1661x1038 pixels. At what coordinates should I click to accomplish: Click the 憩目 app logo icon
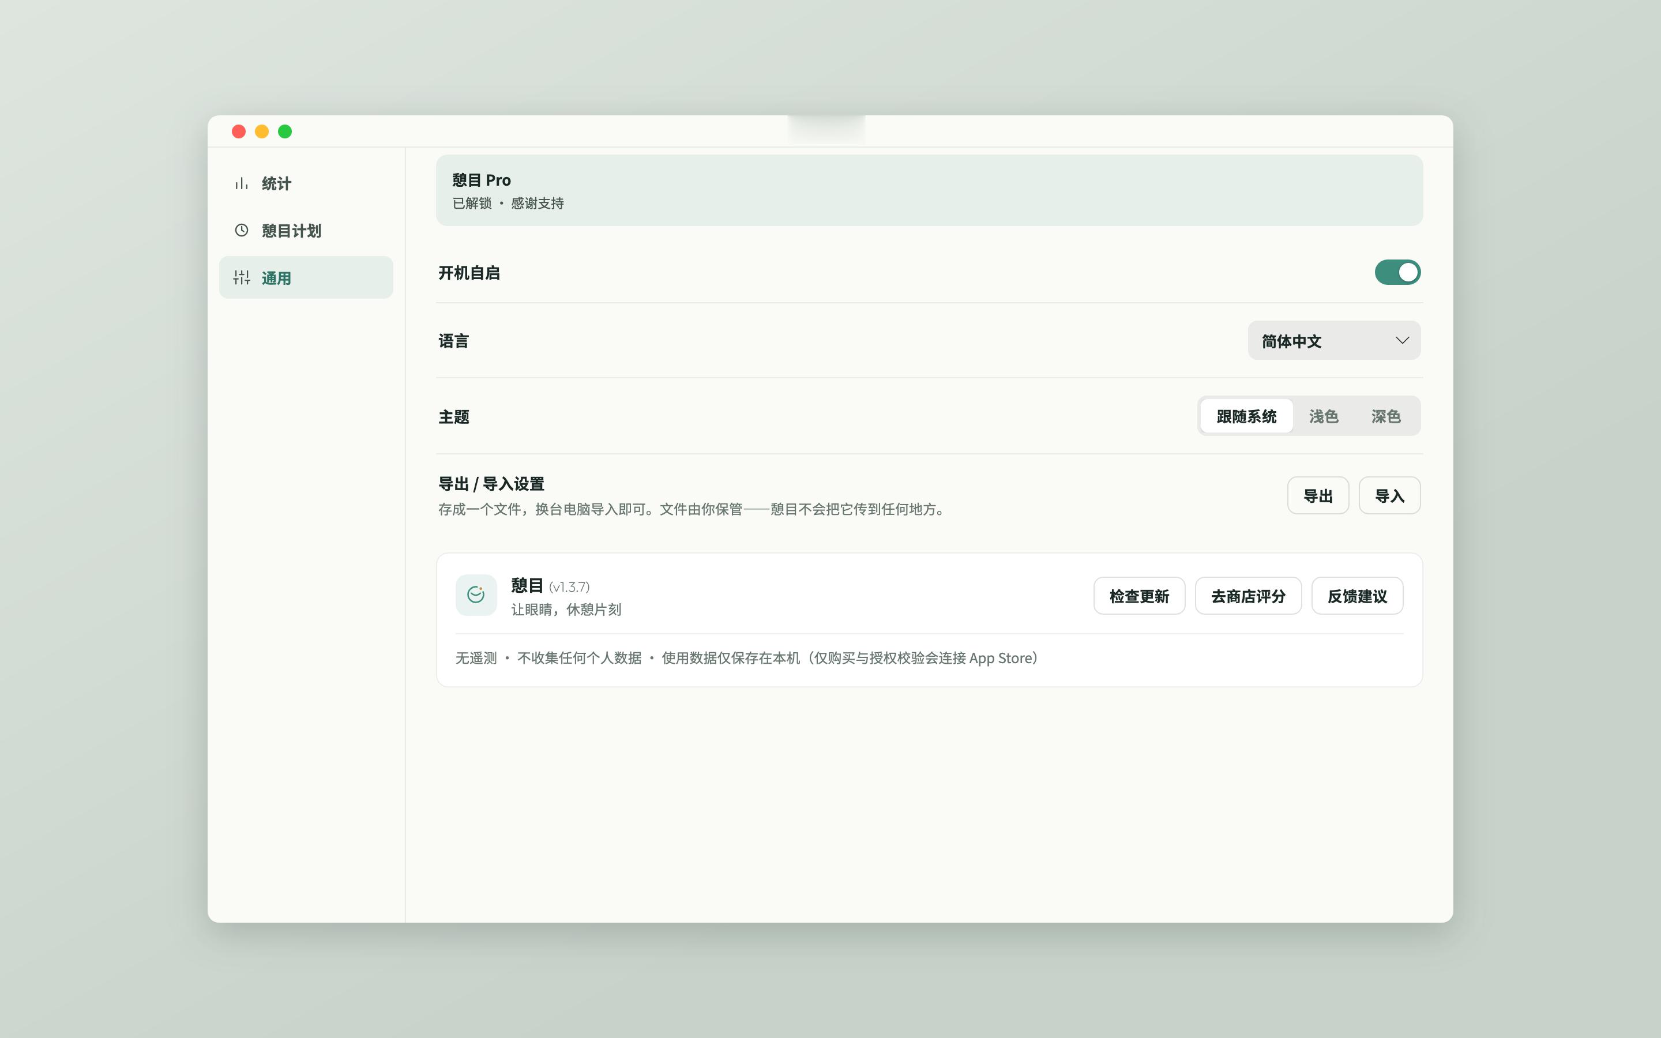pyautogui.click(x=476, y=595)
